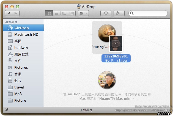
Task: Click the Macintosh HD drive icon
Action: click(x=10, y=34)
